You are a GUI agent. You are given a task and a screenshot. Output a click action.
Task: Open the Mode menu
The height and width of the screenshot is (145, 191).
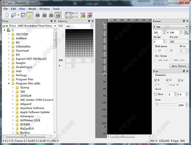pos(32,9)
